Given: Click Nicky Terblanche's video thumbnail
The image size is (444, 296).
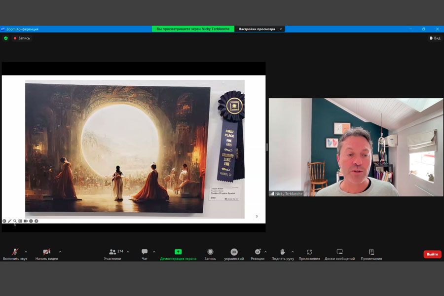Looking at the screenshot, I should [356, 147].
